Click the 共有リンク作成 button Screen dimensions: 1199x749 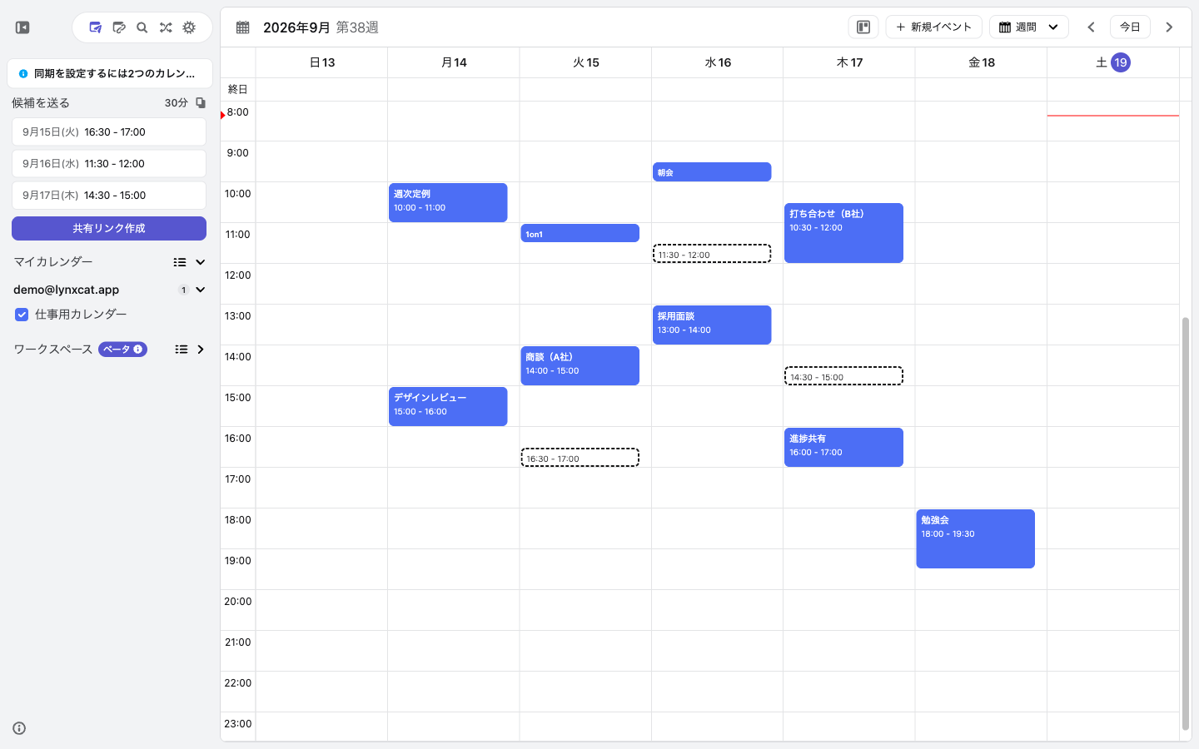(x=109, y=228)
